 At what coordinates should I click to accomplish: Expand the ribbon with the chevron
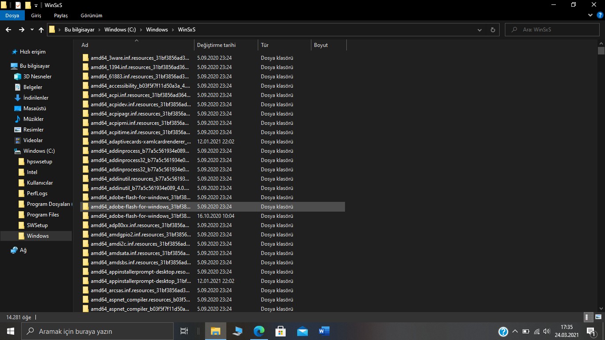point(590,15)
